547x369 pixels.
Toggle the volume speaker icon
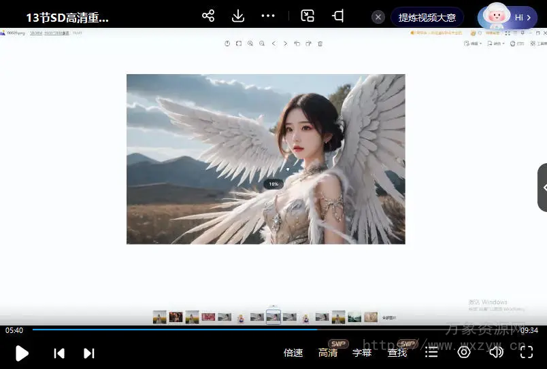coord(496,352)
